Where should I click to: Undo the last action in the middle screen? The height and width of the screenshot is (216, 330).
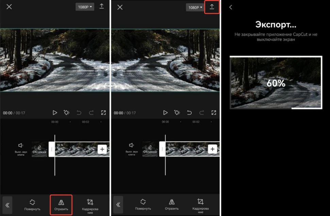(189, 113)
